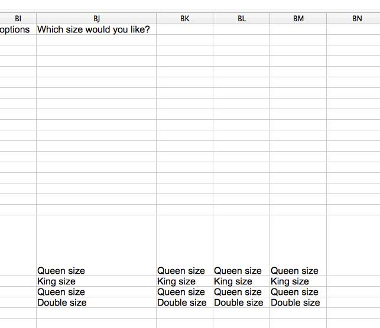Select topmost Queen size cell in column BL
Screen dimensions: 380x328
coord(238,271)
